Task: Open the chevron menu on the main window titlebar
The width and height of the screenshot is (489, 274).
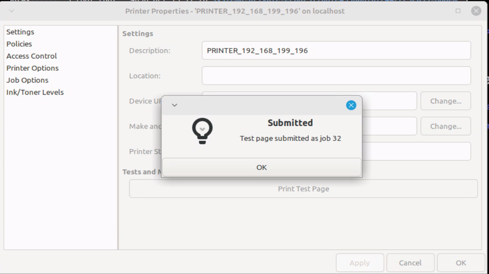Action: (12, 10)
